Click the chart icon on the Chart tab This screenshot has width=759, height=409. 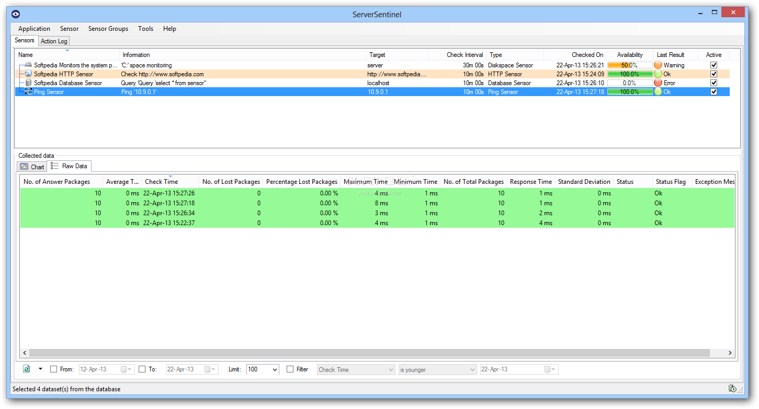pos(24,167)
